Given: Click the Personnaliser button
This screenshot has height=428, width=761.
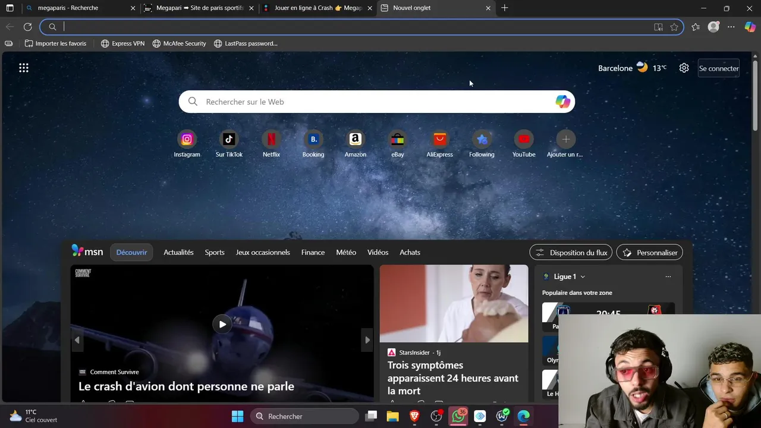Looking at the screenshot, I should pyautogui.click(x=650, y=253).
